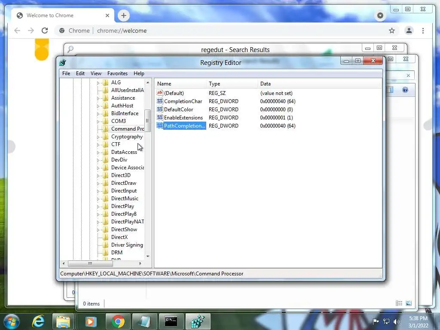Image resolution: width=440 pixels, height=330 pixels.
Task: Bookmark this page with the star icon
Action: (x=392, y=31)
